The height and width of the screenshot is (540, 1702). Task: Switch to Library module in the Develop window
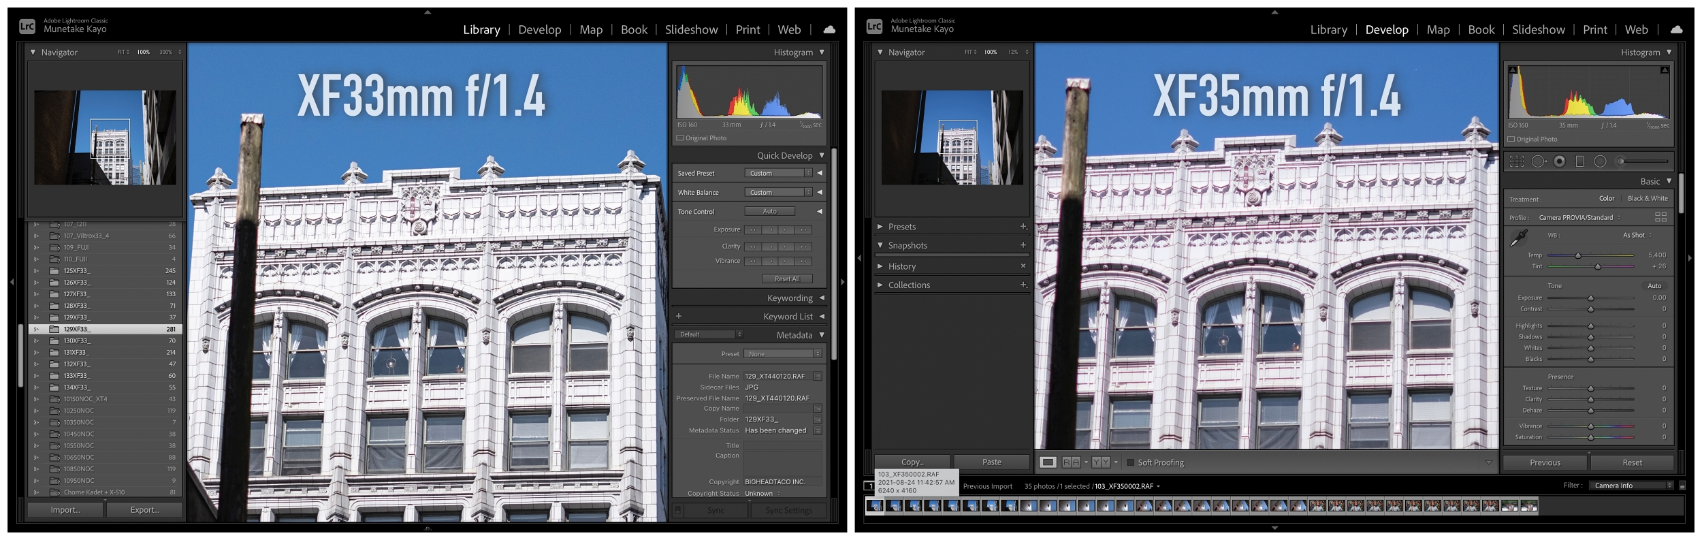(1328, 29)
